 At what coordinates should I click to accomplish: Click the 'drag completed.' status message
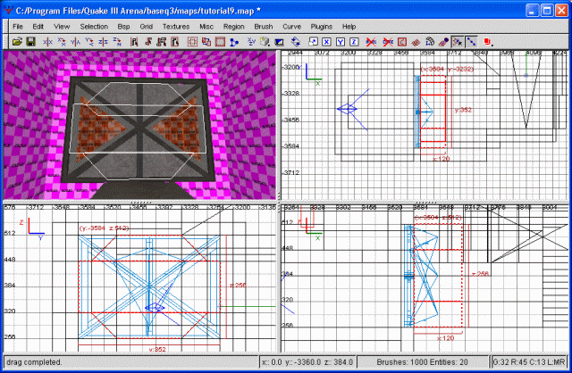tap(34, 362)
